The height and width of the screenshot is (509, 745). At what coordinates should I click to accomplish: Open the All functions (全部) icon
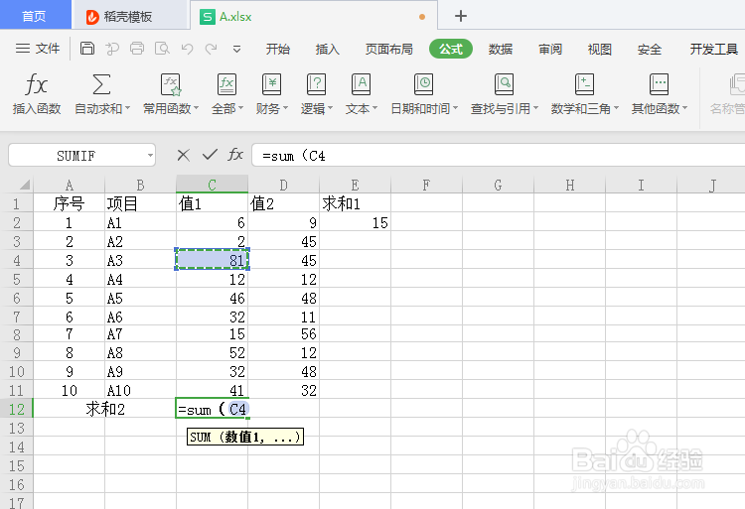(226, 85)
